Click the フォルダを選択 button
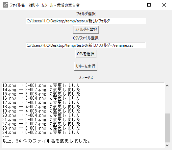Viewport: 172px width, 150px height. [x=86, y=30]
